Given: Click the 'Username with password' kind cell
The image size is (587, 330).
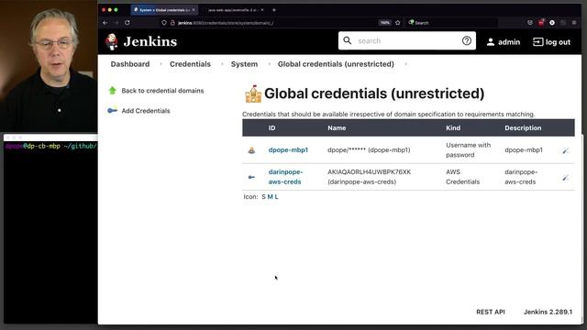Looking at the screenshot, I should click(468, 150).
